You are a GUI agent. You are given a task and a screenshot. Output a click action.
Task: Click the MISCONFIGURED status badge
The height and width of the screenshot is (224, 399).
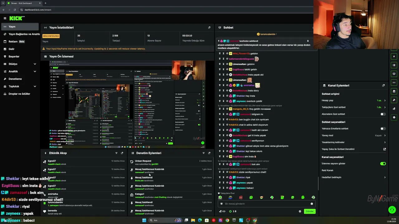(51, 36)
